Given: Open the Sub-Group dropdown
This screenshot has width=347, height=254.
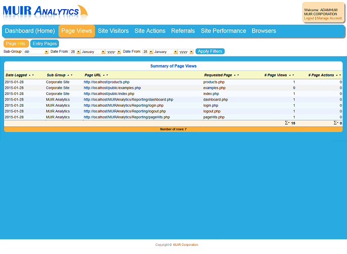Looking at the screenshot, I should [x=36, y=52].
